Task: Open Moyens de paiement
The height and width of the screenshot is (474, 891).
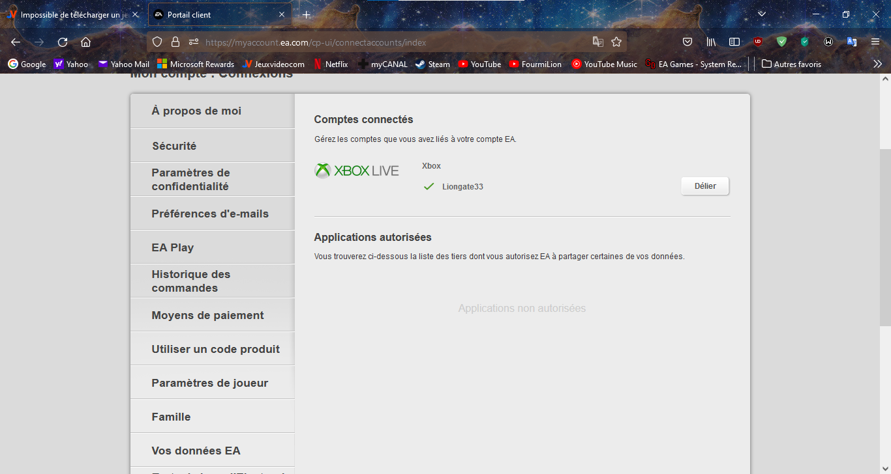Action: [213, 315]
